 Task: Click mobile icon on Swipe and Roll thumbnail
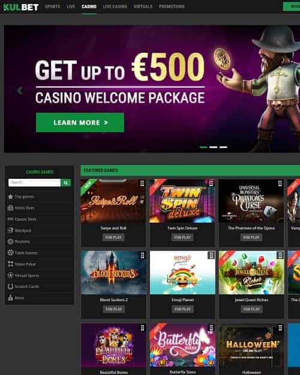coord(142,184)
